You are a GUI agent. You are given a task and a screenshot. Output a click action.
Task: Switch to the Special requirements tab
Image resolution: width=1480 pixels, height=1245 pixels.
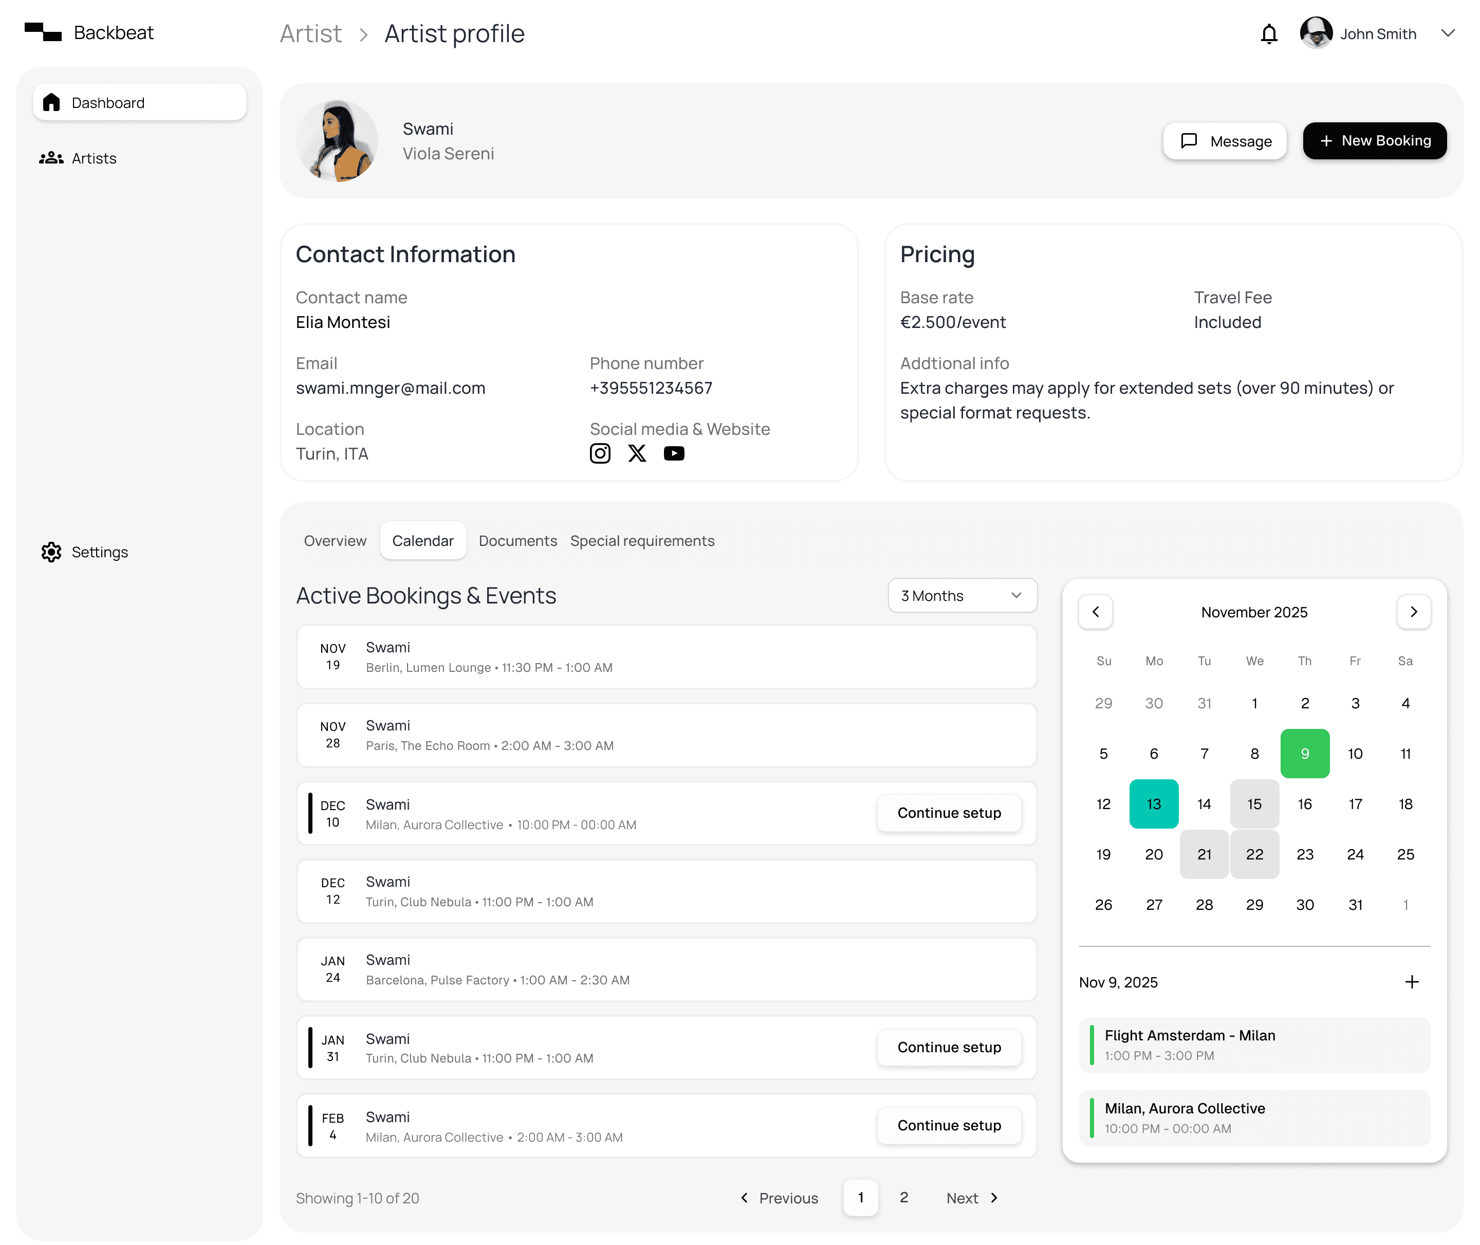pyautogui.click(x=642, y=541)
